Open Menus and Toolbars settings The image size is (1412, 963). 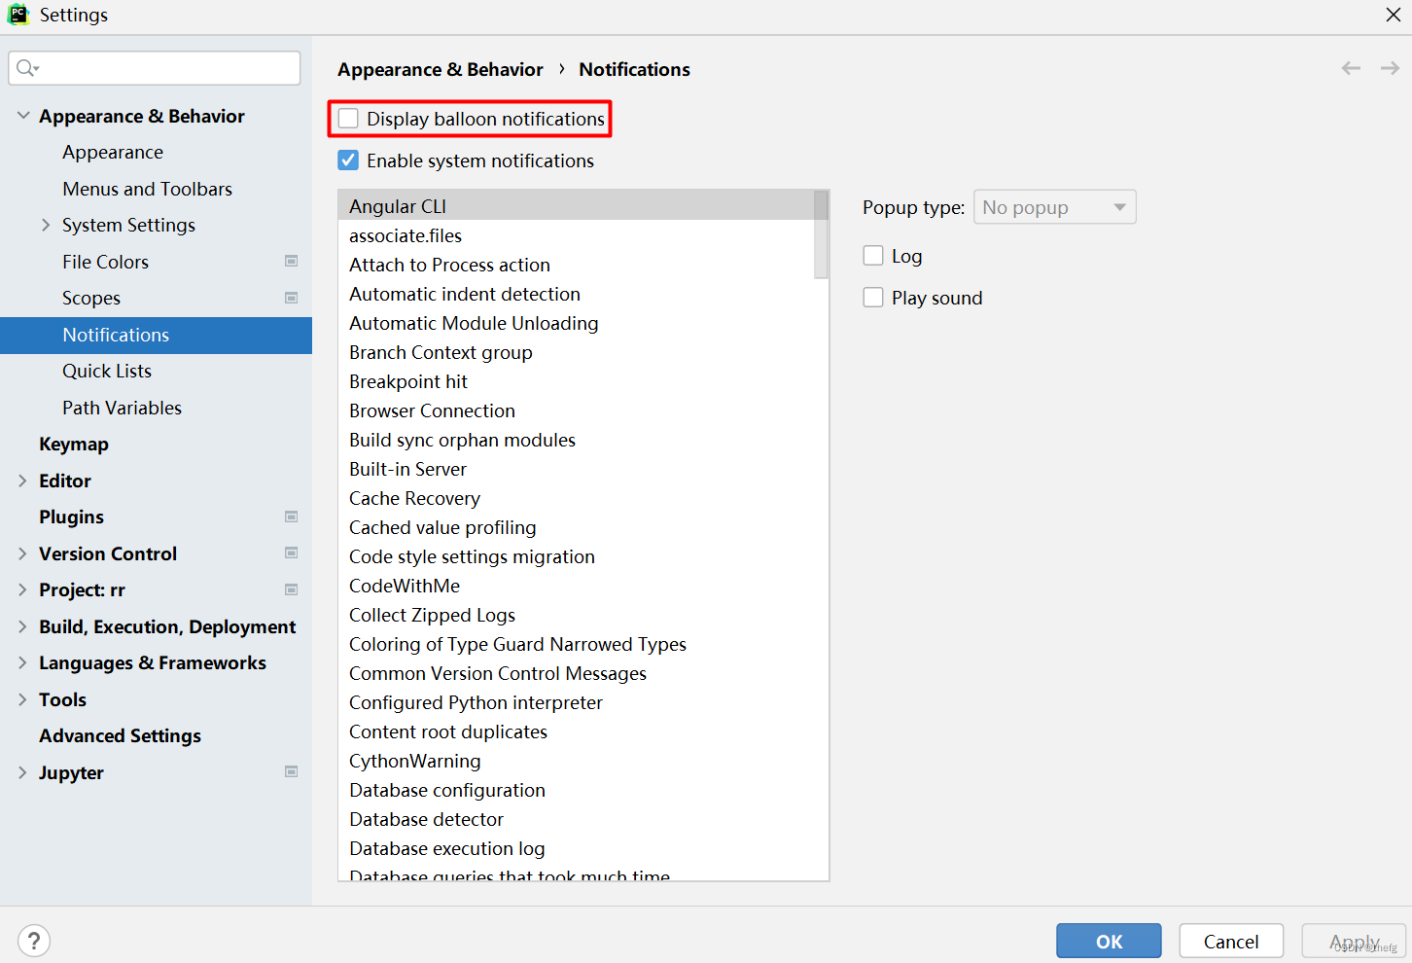point(148,189)
